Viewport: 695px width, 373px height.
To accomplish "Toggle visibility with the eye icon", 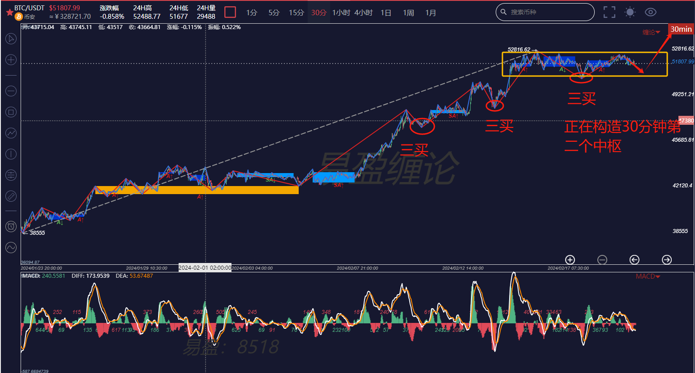I will (x=651, y=12).
